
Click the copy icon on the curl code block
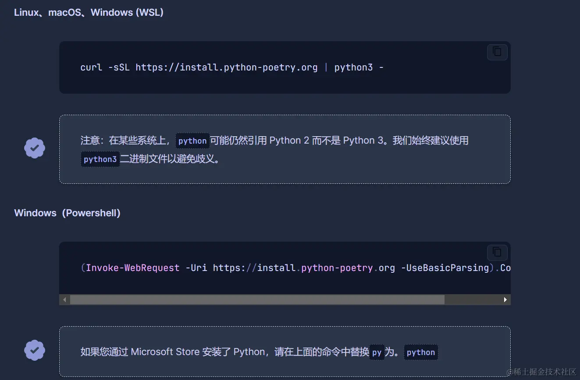point(497,52)
